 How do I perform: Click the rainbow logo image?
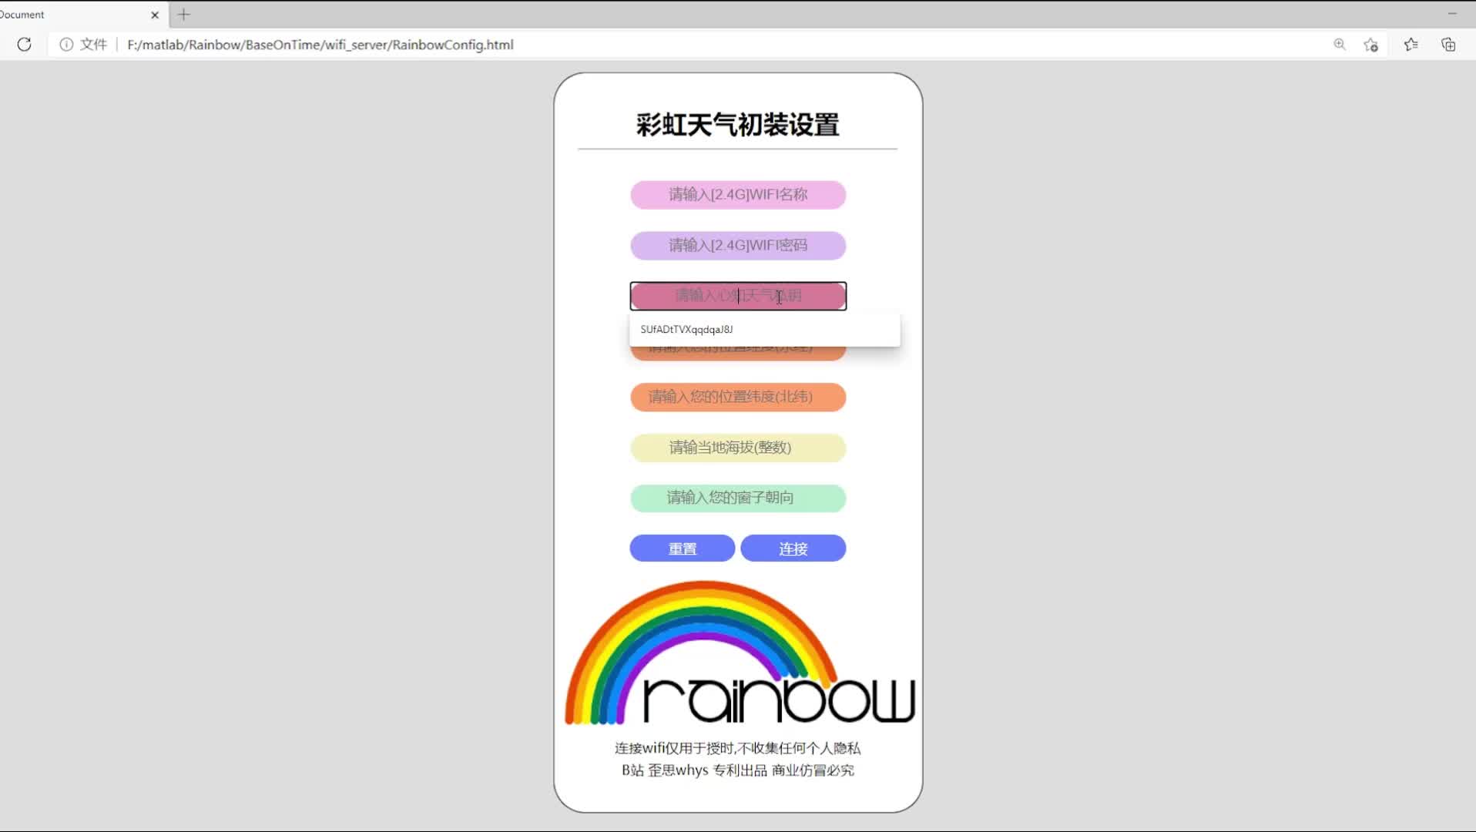tap(740, 653)
